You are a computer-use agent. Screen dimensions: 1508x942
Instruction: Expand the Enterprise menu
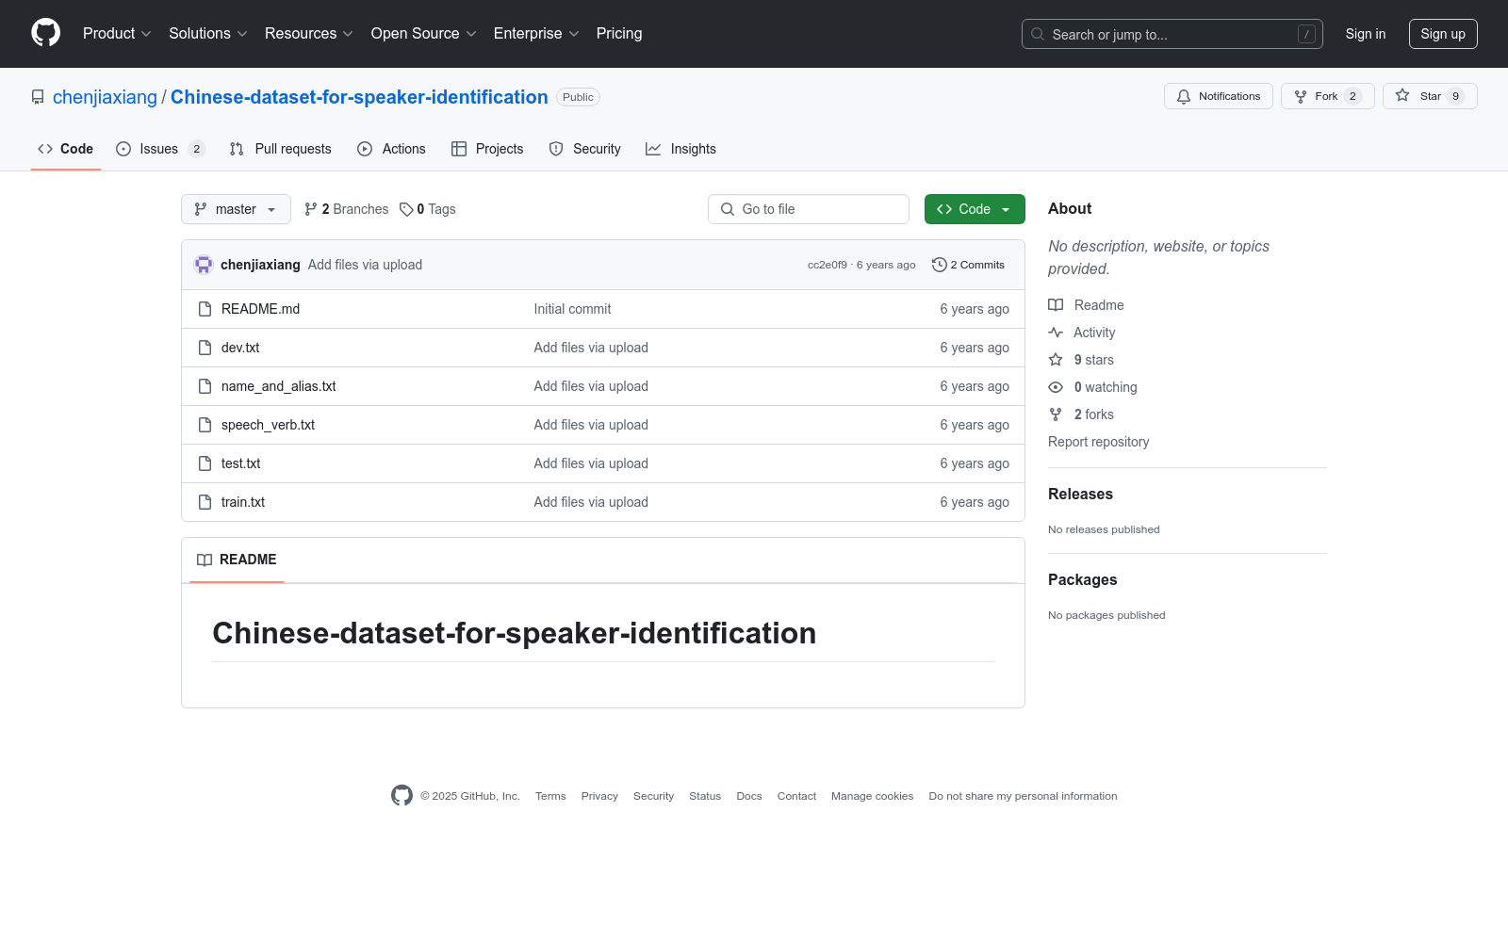coord(536,33)
